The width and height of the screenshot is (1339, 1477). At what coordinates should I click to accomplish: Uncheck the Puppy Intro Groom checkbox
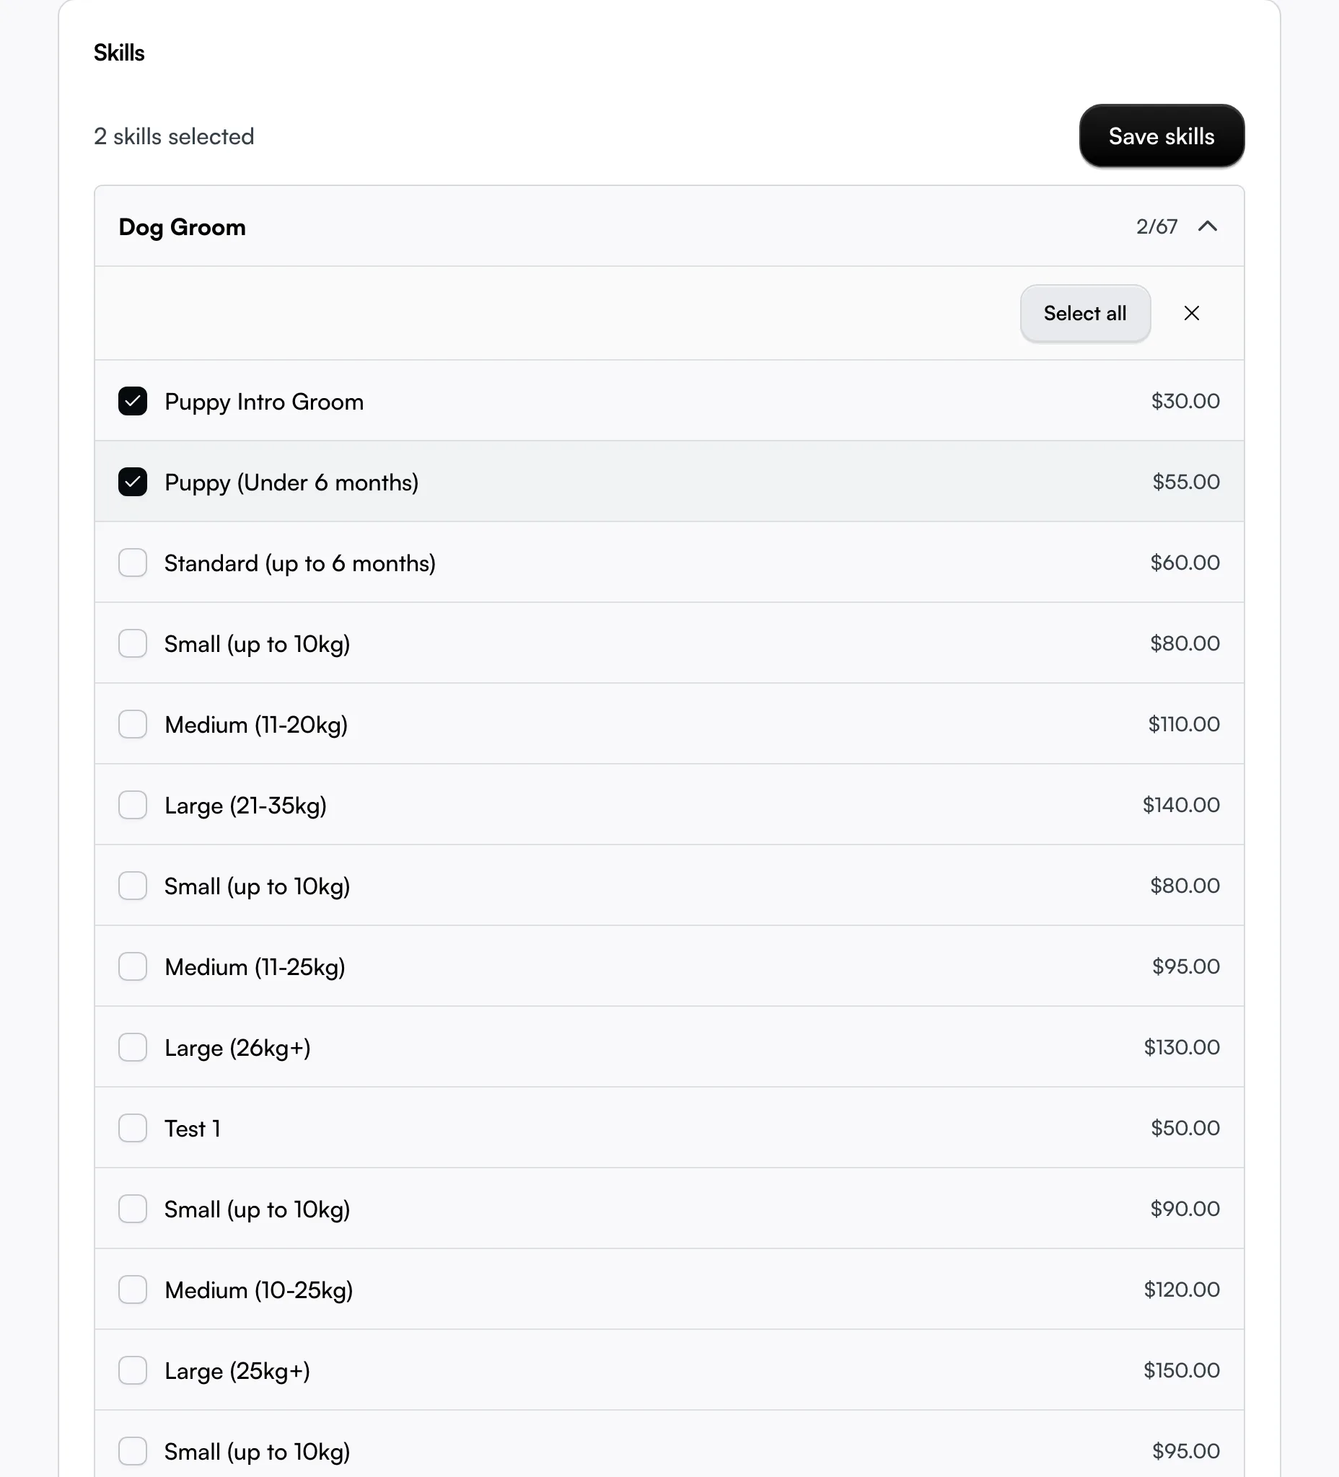133,402
